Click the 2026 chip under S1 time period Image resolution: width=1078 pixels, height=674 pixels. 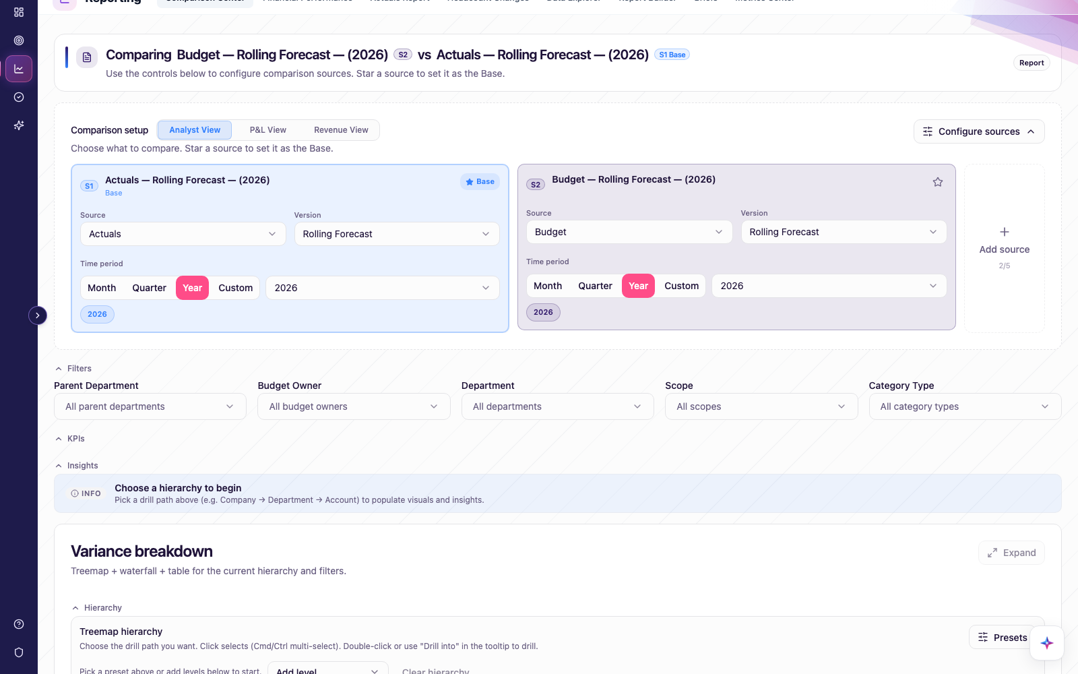tap(97, 314)
